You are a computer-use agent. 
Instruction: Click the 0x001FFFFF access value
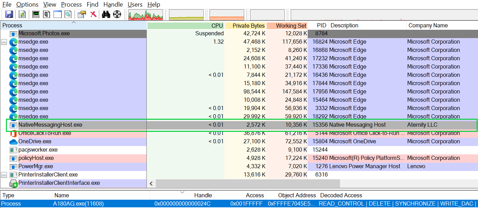click(x=247, y=204)
